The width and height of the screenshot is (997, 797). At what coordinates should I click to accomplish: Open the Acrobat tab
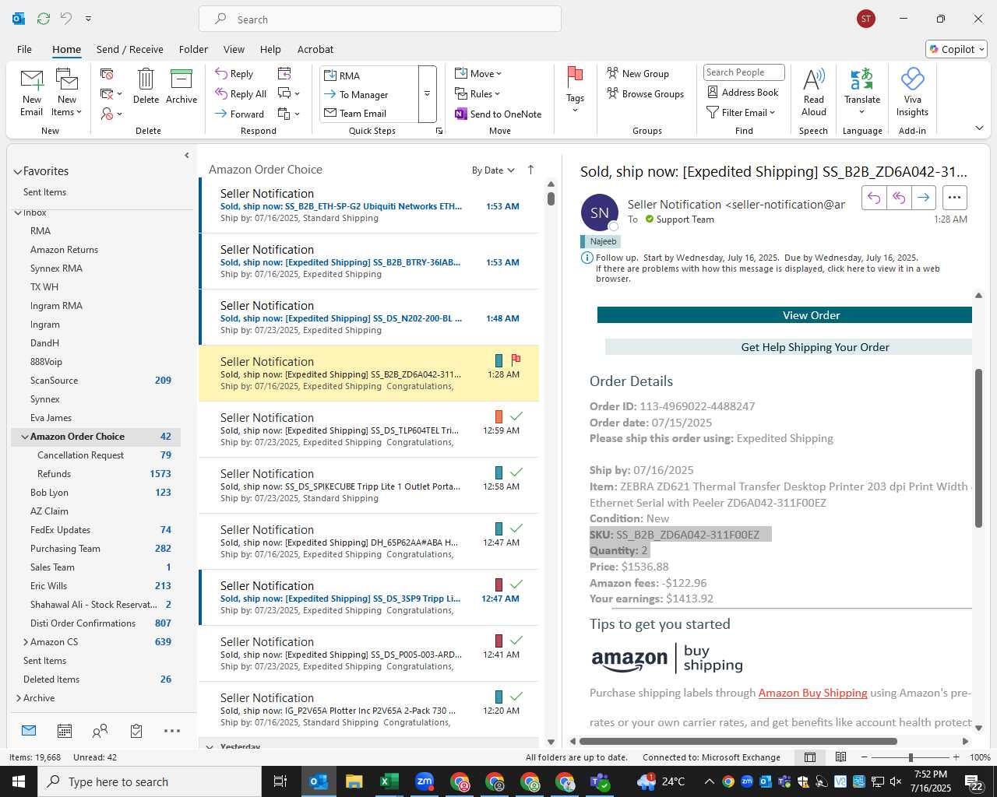(x=315, y=49)
